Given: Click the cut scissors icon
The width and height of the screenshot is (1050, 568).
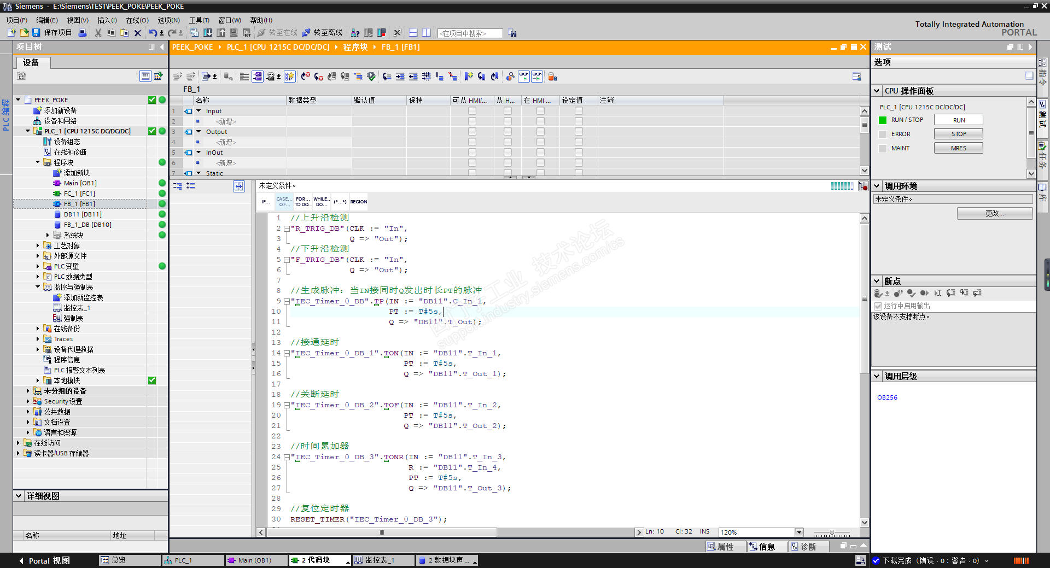Looking at the screenshot, I should [98, 33].
